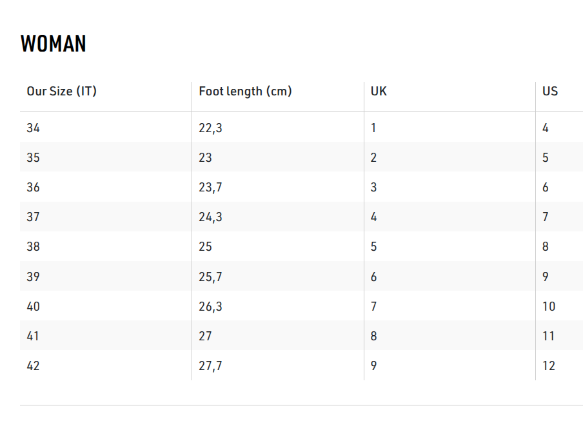Select the IT size 38 cell
Screen dimensions: 583x428
click(x=34, y=246)
